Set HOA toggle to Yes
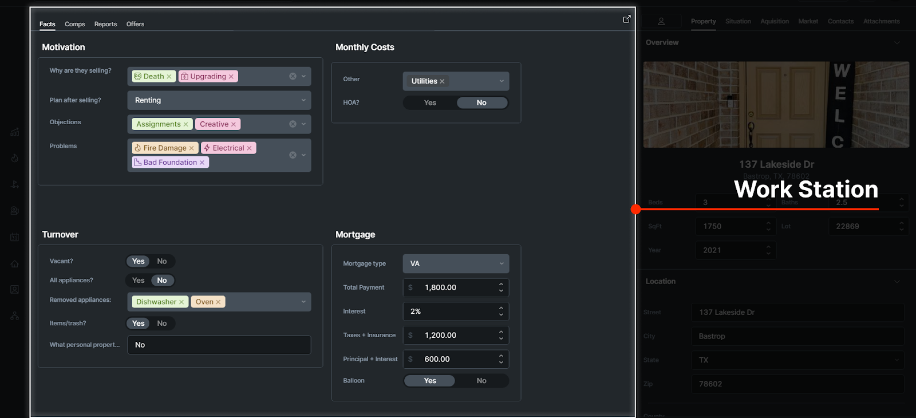The width and height of the screenshot is (916, 418). (x=430, y=103)
